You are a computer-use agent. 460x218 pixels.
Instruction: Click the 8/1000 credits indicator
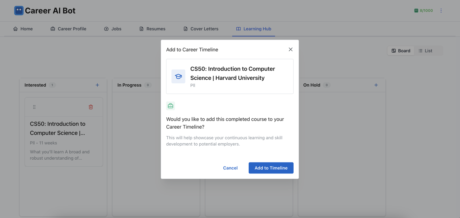(x=423, y=11)
